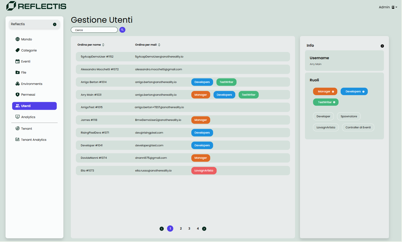Click the Cerca search field
This screenshot has height=242, width=402.
(x=94, y=30)
